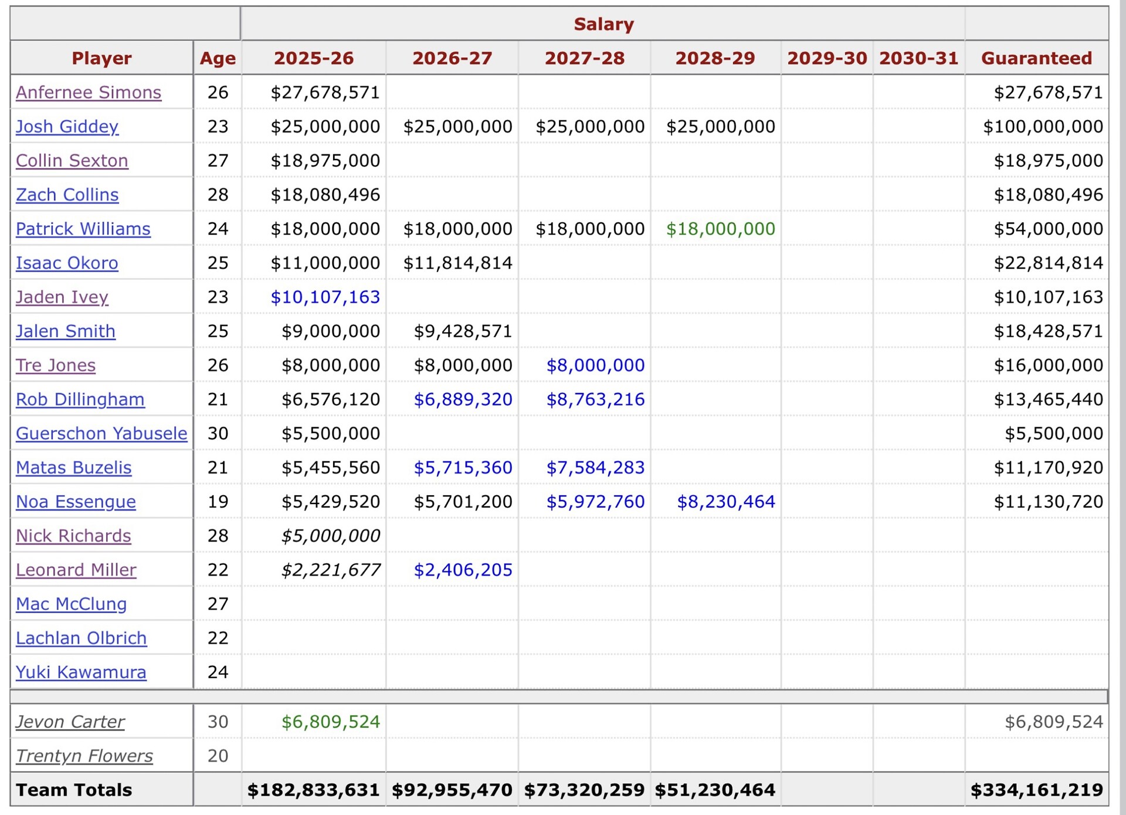Viewport: 1126px width, 815px height.
Task: Open Patrick Williams player profile
Action: tap(83, 228)
